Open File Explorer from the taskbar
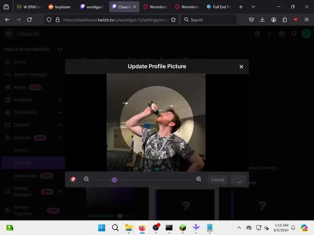This screenshot has height=235, width=314. click(128, 228)
